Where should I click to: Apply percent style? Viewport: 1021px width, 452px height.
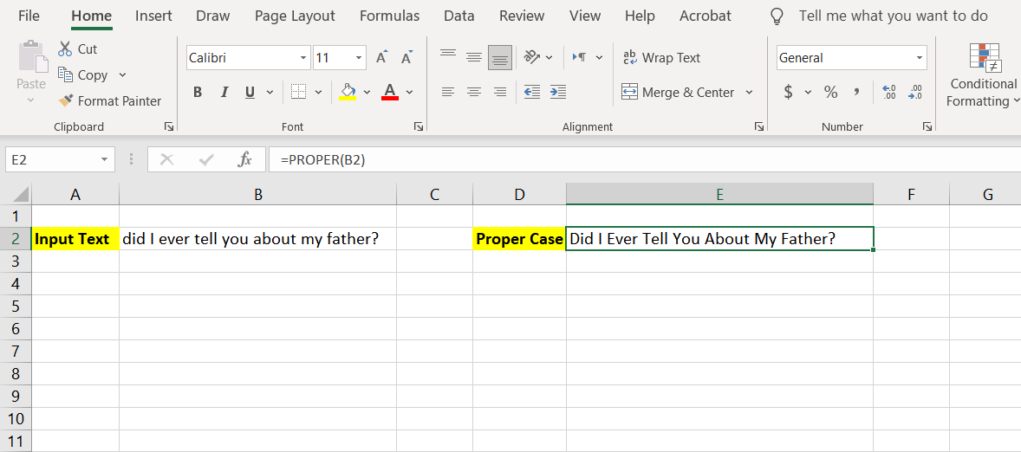pyautogui.click(x=831, y=92)
